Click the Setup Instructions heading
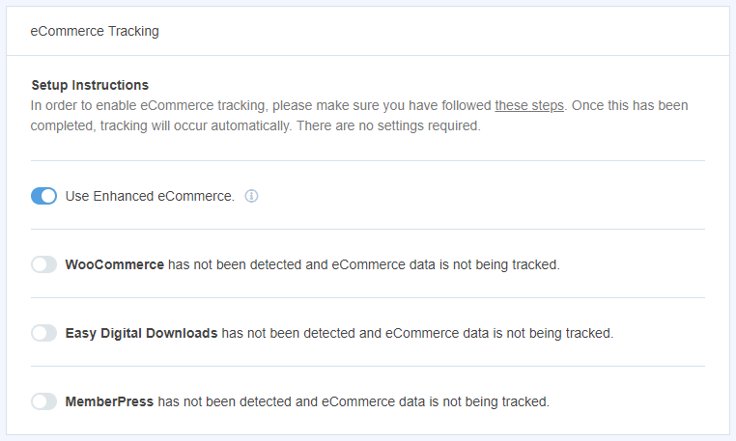This screenshot has width=736, height=441. 90,85
